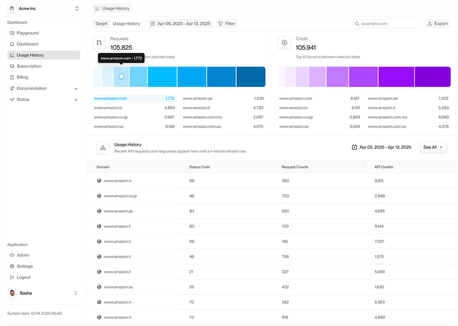Select the Usage History tab beside Target

tap(127, 24)
